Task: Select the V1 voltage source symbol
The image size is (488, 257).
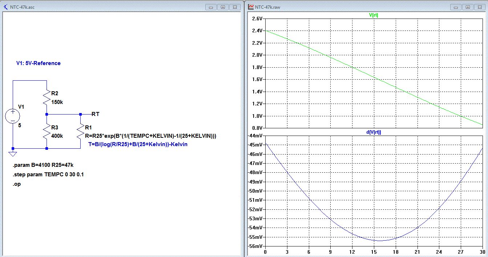Action: tap(13, 116)
